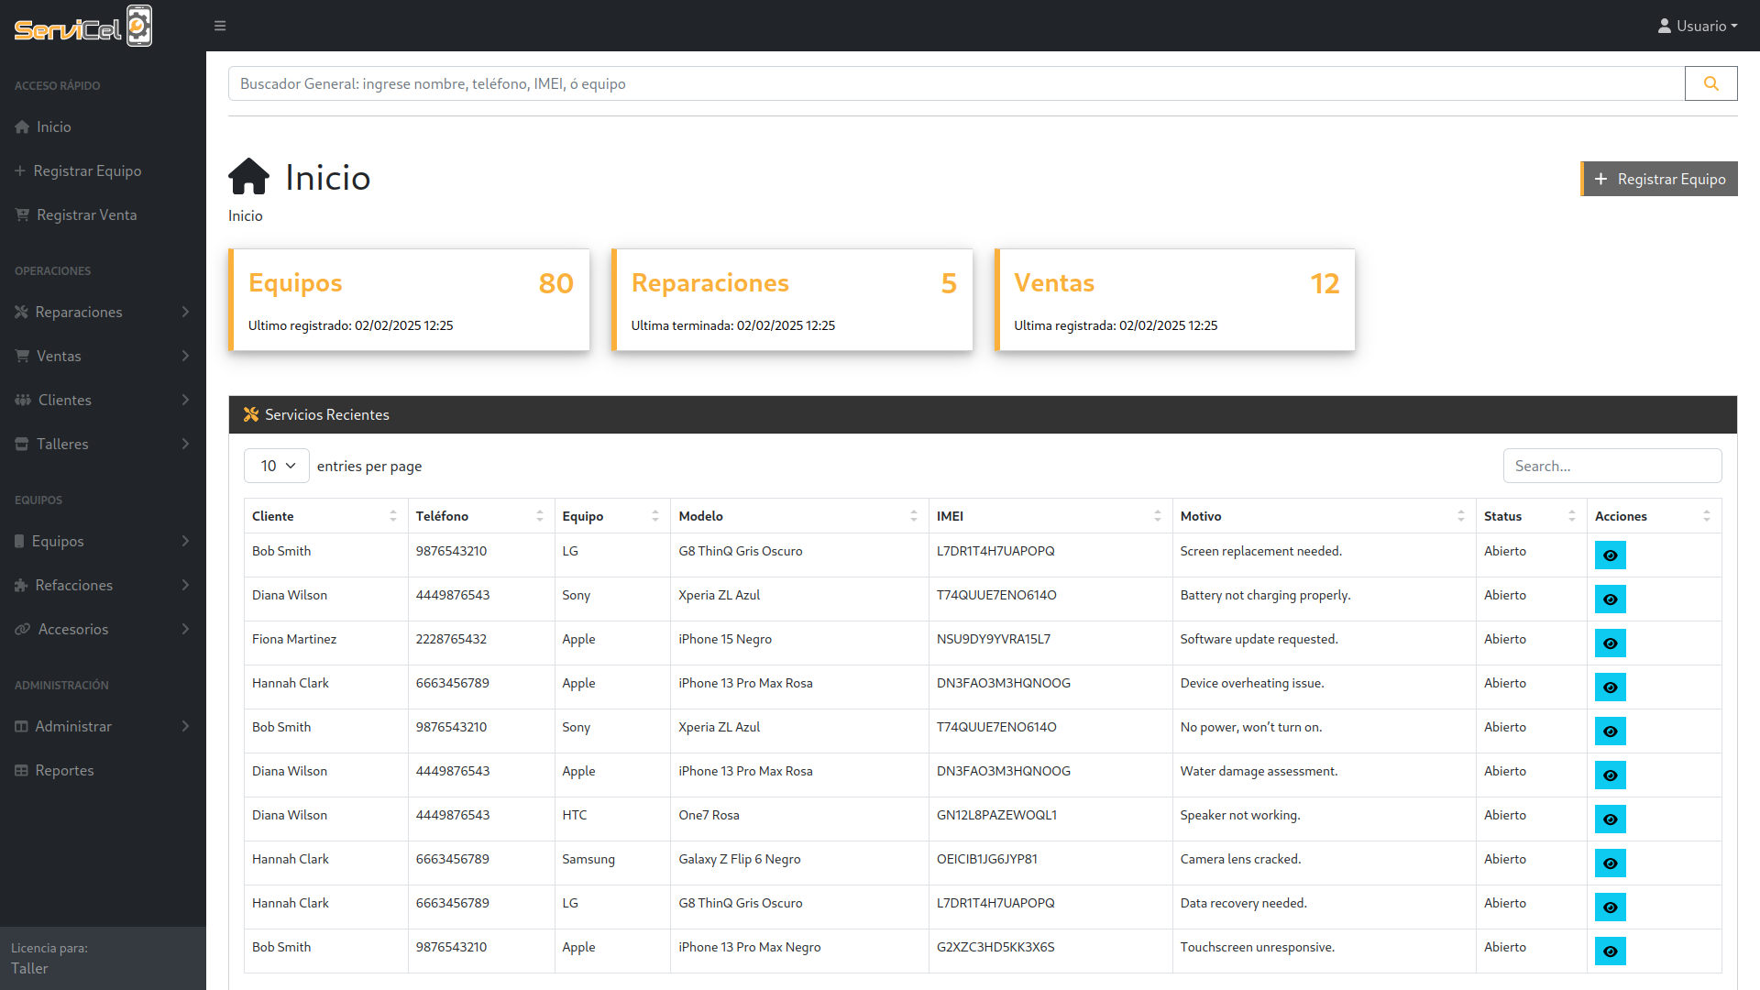Expand the Talleres sidebar menu

pyautogui.click(x=103, y=444)
